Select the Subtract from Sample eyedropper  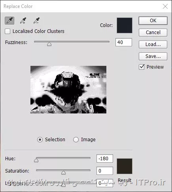pyautogui.click(x=36, y=21)
